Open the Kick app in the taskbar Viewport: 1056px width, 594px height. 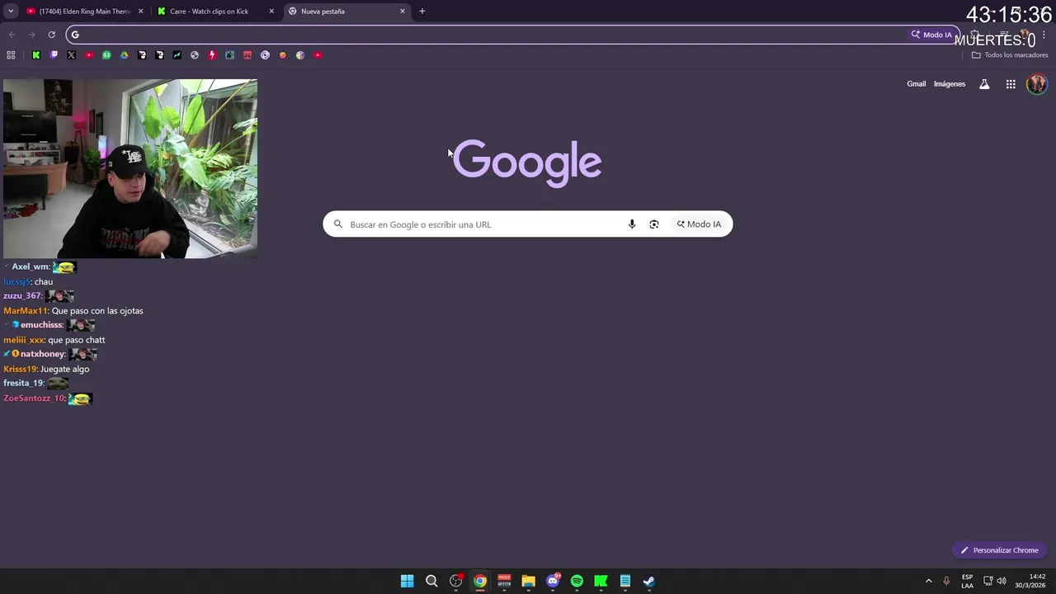click(x=601, y=581)
